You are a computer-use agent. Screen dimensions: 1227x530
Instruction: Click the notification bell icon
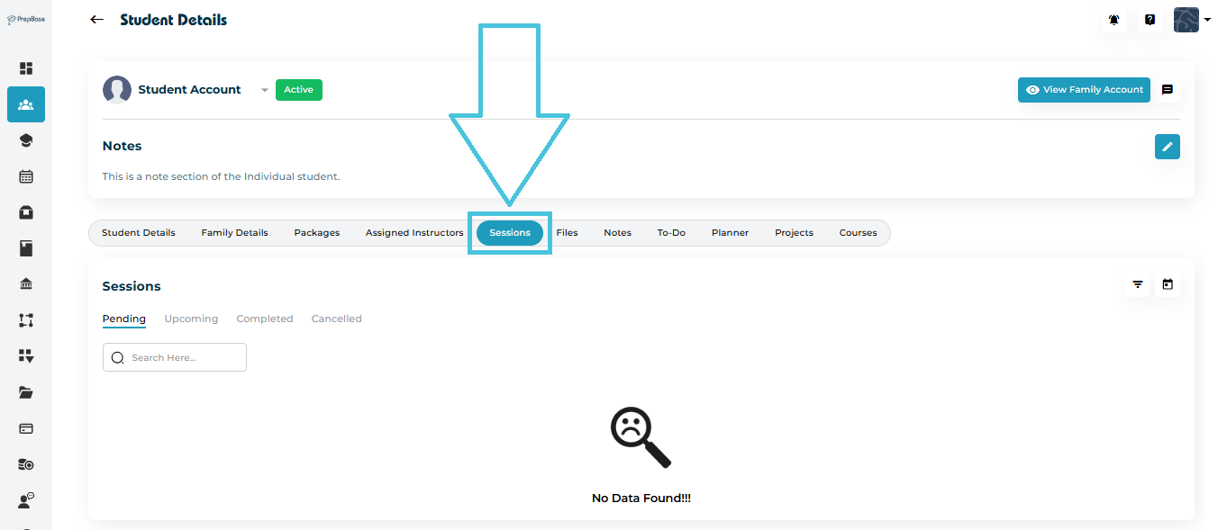coord(1114,20)
